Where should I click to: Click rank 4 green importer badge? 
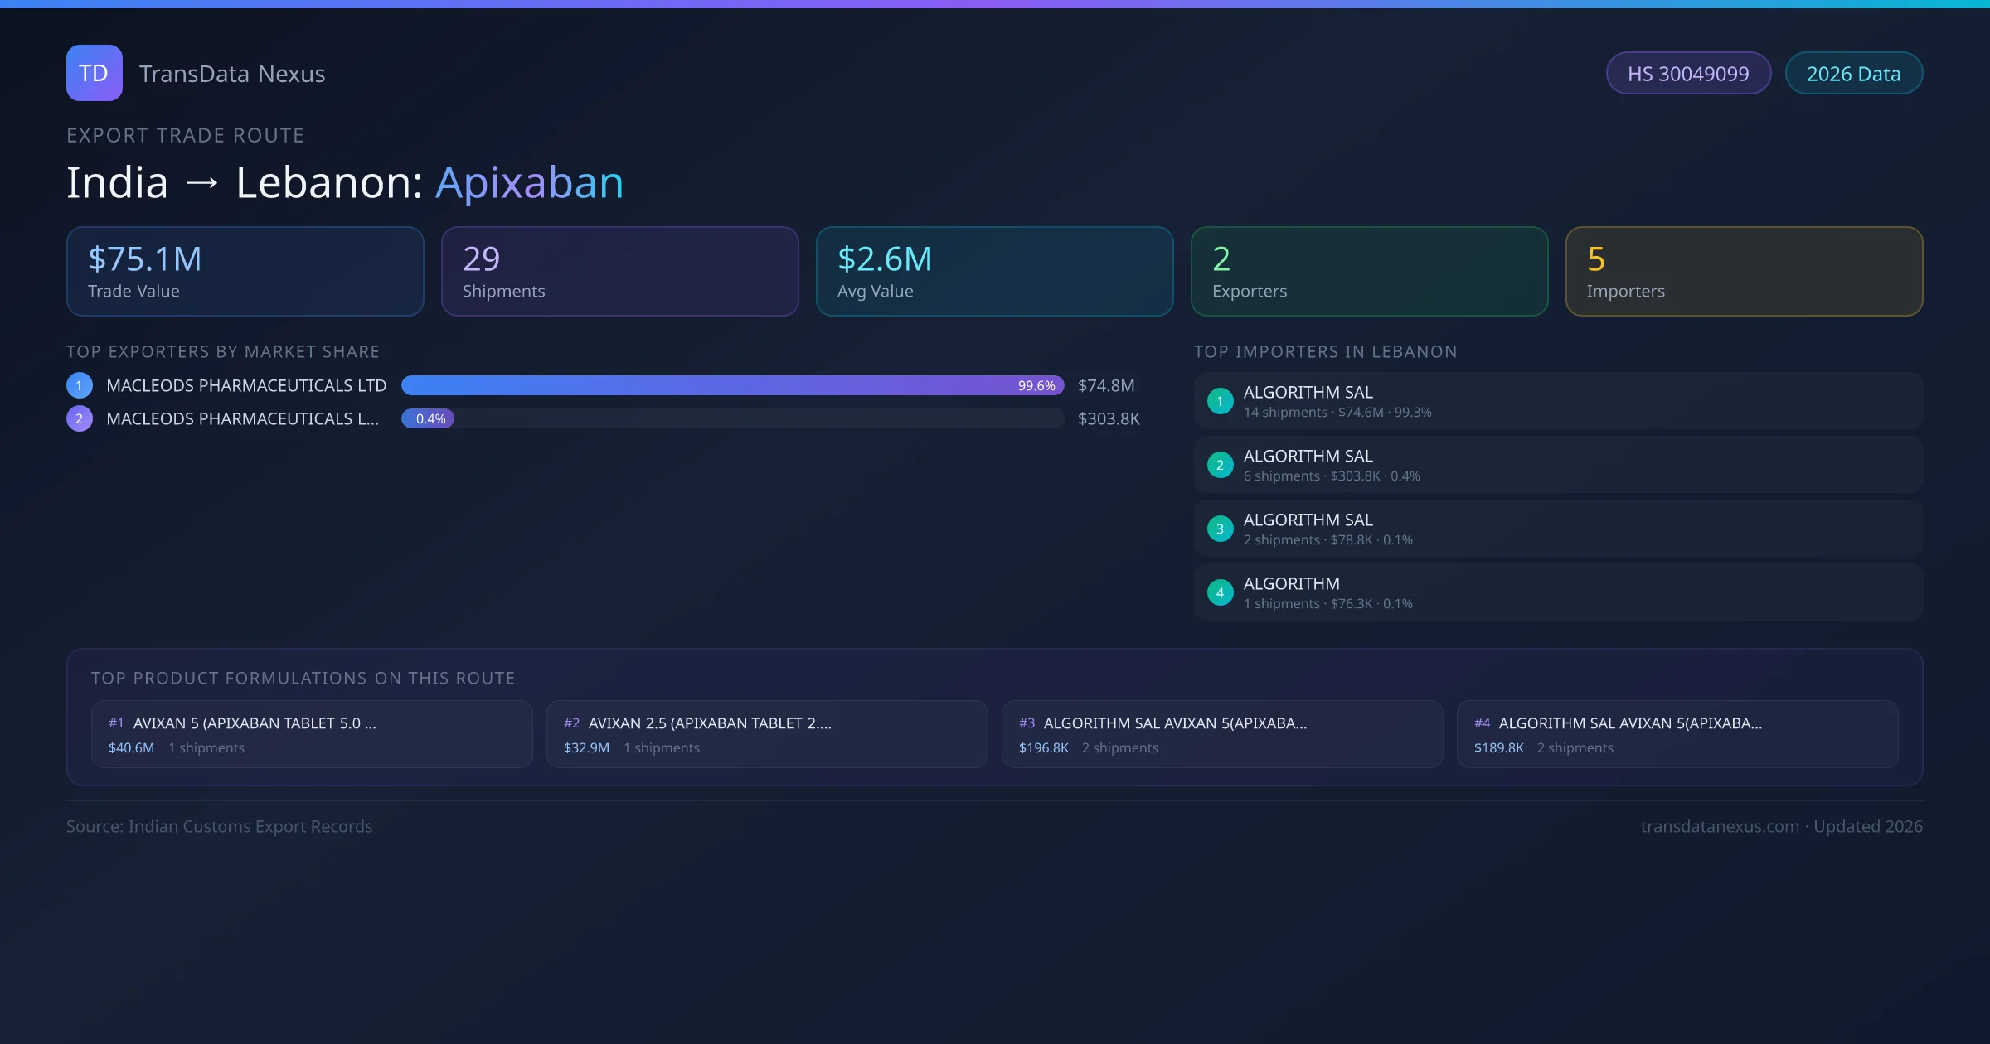click(x=1220, y=592)
